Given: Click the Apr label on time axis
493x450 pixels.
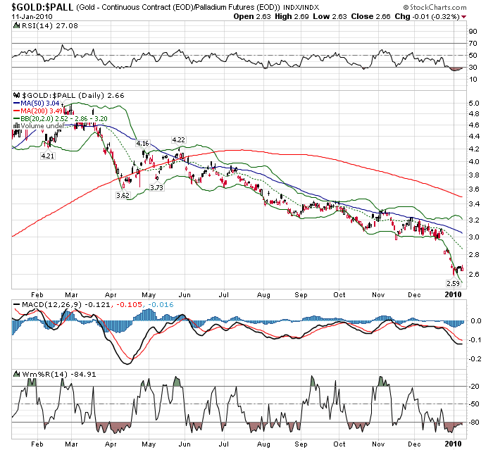Looking at the screenshot, I should pos(111,296).
